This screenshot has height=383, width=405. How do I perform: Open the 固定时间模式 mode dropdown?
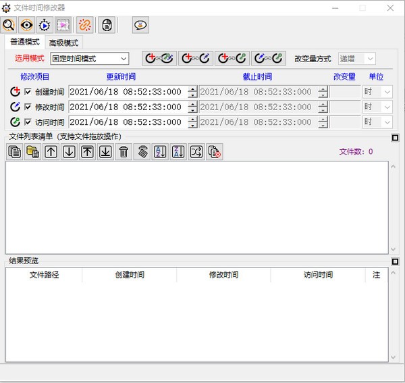tap(90, 59)
